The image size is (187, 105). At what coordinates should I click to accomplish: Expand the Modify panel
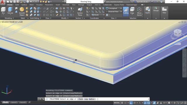[65, 18]
